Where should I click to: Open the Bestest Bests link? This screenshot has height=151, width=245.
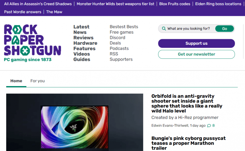[x=124, y=27]
